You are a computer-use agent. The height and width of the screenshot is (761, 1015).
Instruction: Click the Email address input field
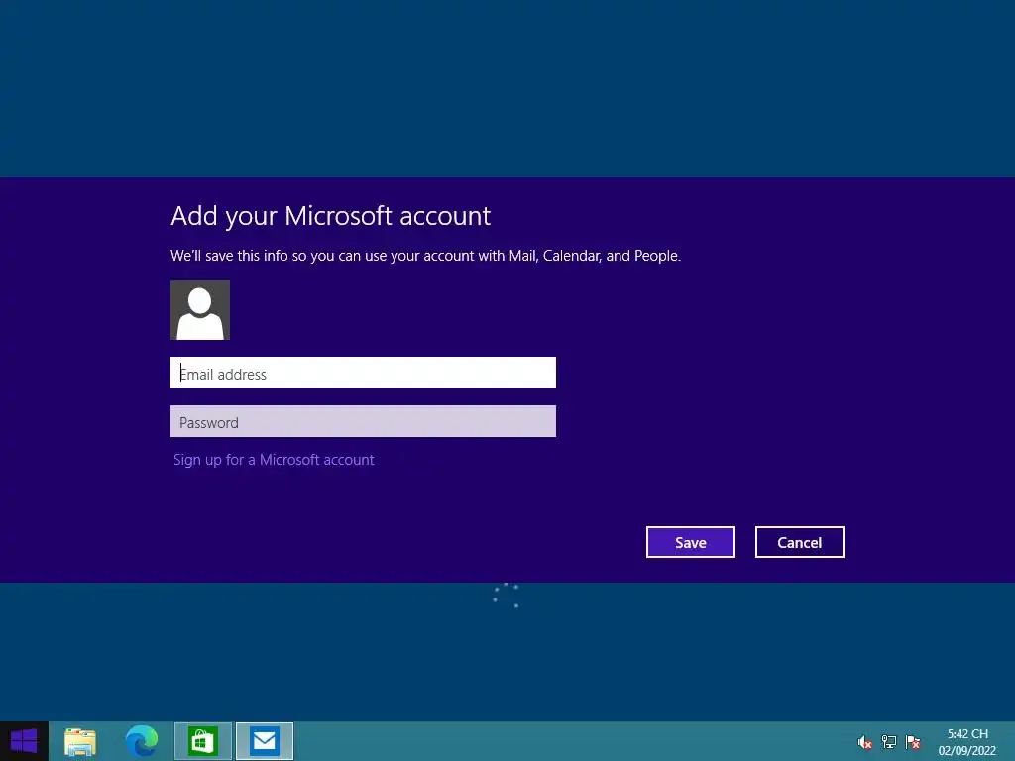tap(363, 373)
